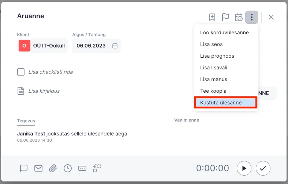Click the bookmark add icon in header
This screenshot has height=184, width=288.
point(212,17)
